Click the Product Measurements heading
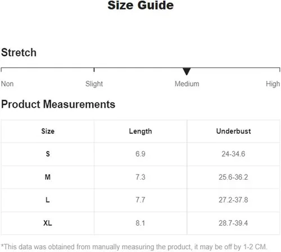 coord(58,104)
